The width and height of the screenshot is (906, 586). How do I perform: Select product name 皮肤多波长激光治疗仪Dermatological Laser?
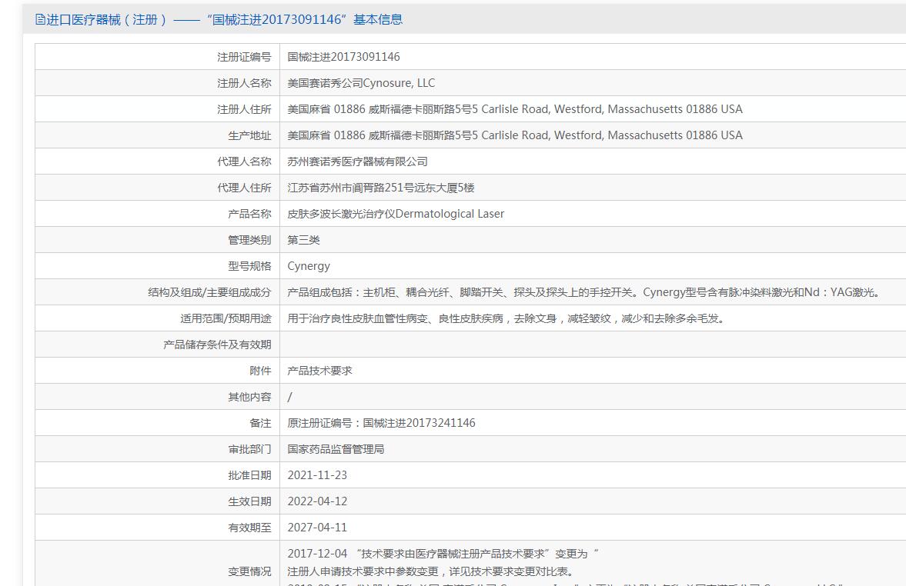click(396, 214)
